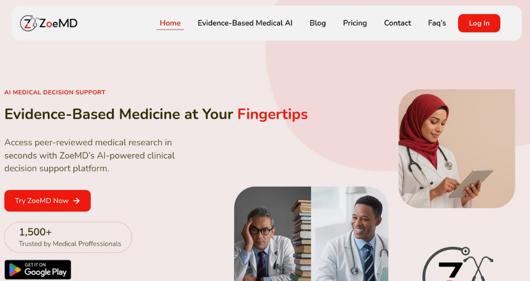Click the Google Play triangle icon
The height and width of the screenshot is (281, 530).
click(x=15, y=270)
